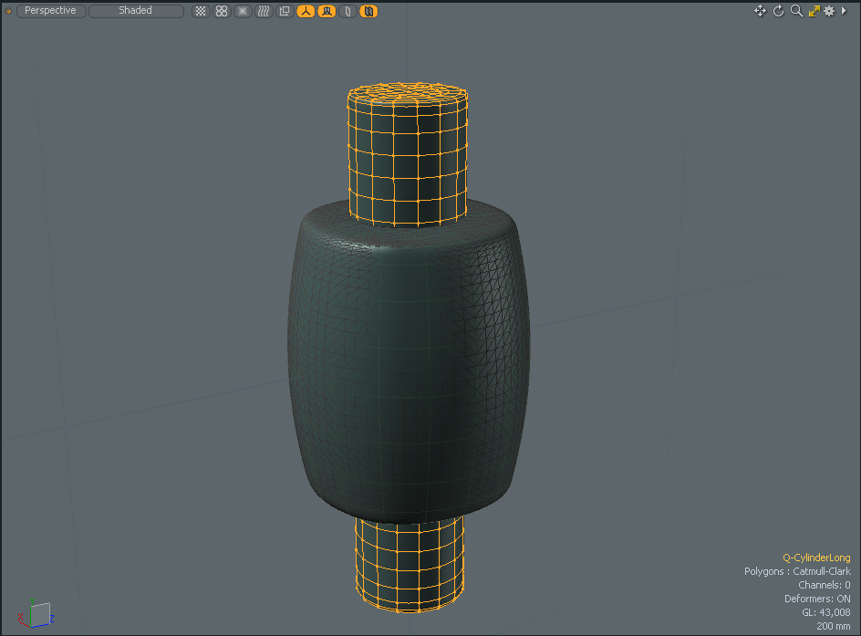Click the zoom magnifier icon
The image size is (861, 636).
coord(796,11)
